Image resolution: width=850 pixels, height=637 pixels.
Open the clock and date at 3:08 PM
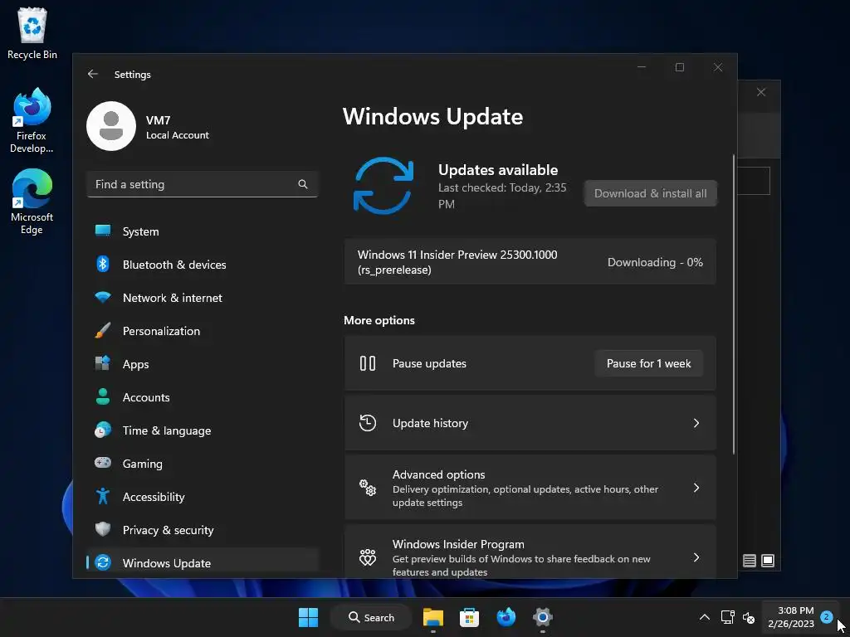coord(791,617)
